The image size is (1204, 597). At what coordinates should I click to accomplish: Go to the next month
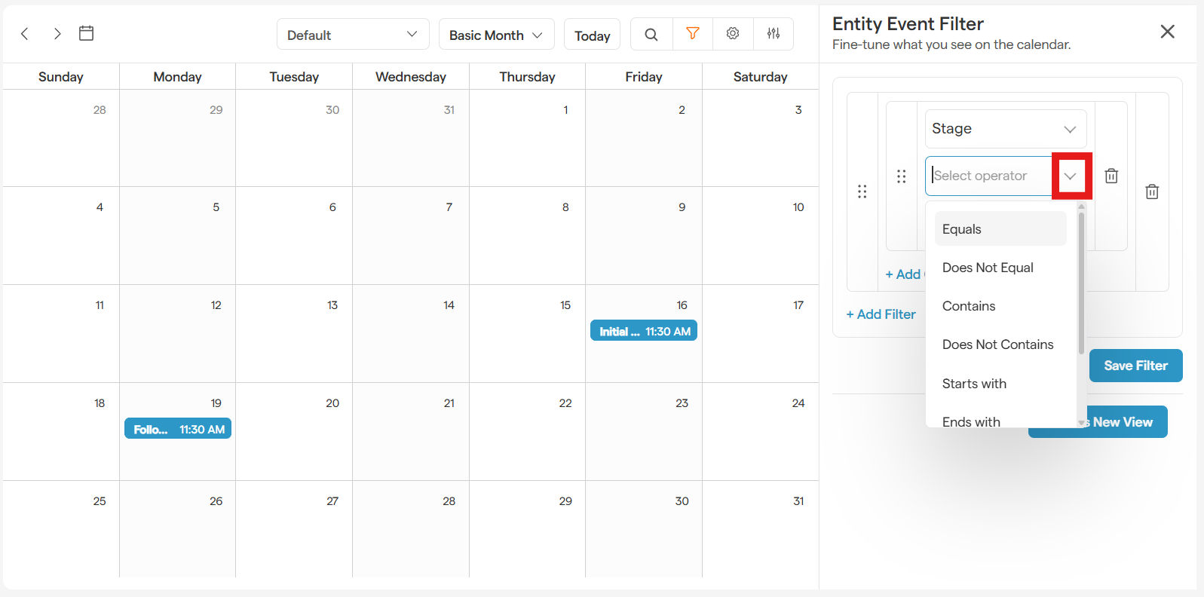(57, 34)
